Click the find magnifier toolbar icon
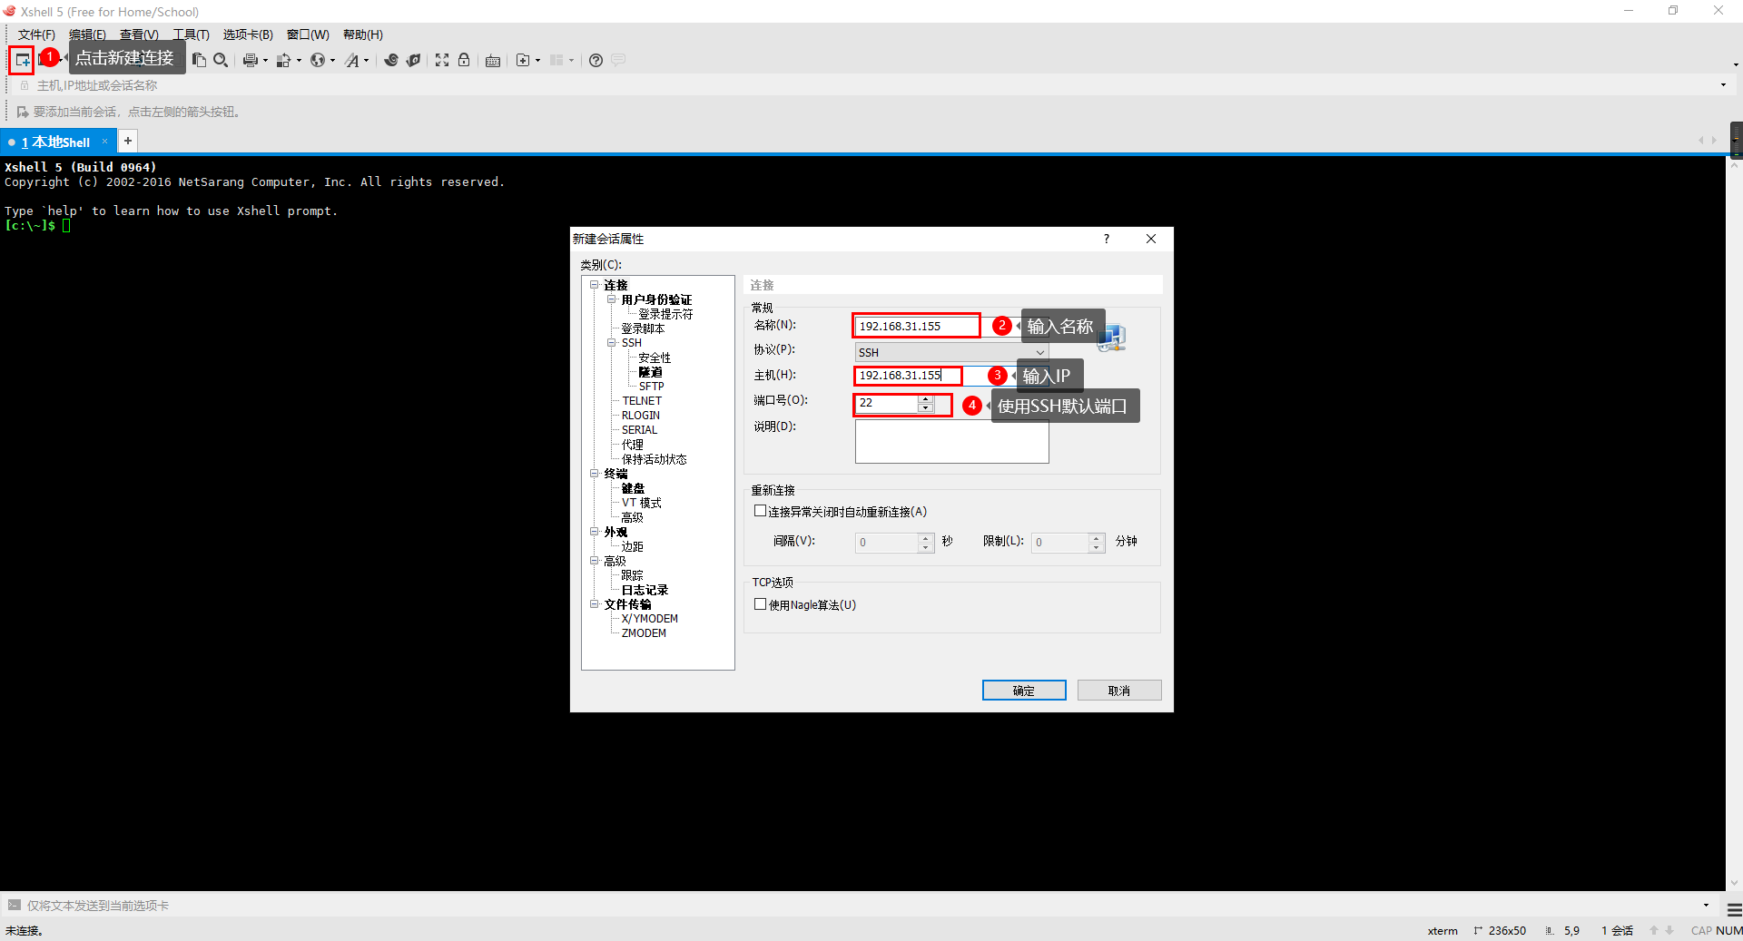1743x941 pixels. point(221,60)
